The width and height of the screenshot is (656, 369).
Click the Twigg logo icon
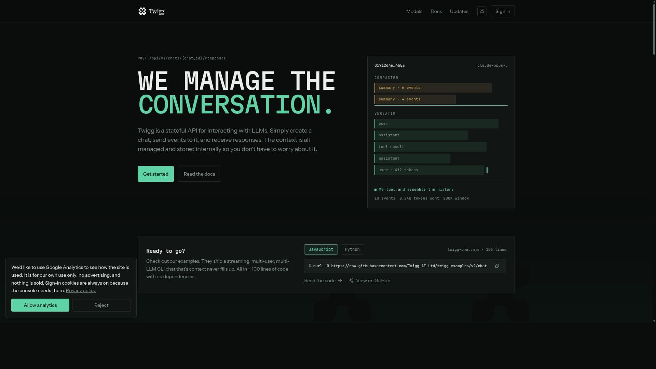pos(142,11)
